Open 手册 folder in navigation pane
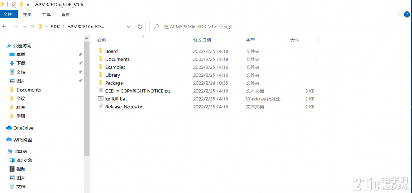 (x=21, y=116)
